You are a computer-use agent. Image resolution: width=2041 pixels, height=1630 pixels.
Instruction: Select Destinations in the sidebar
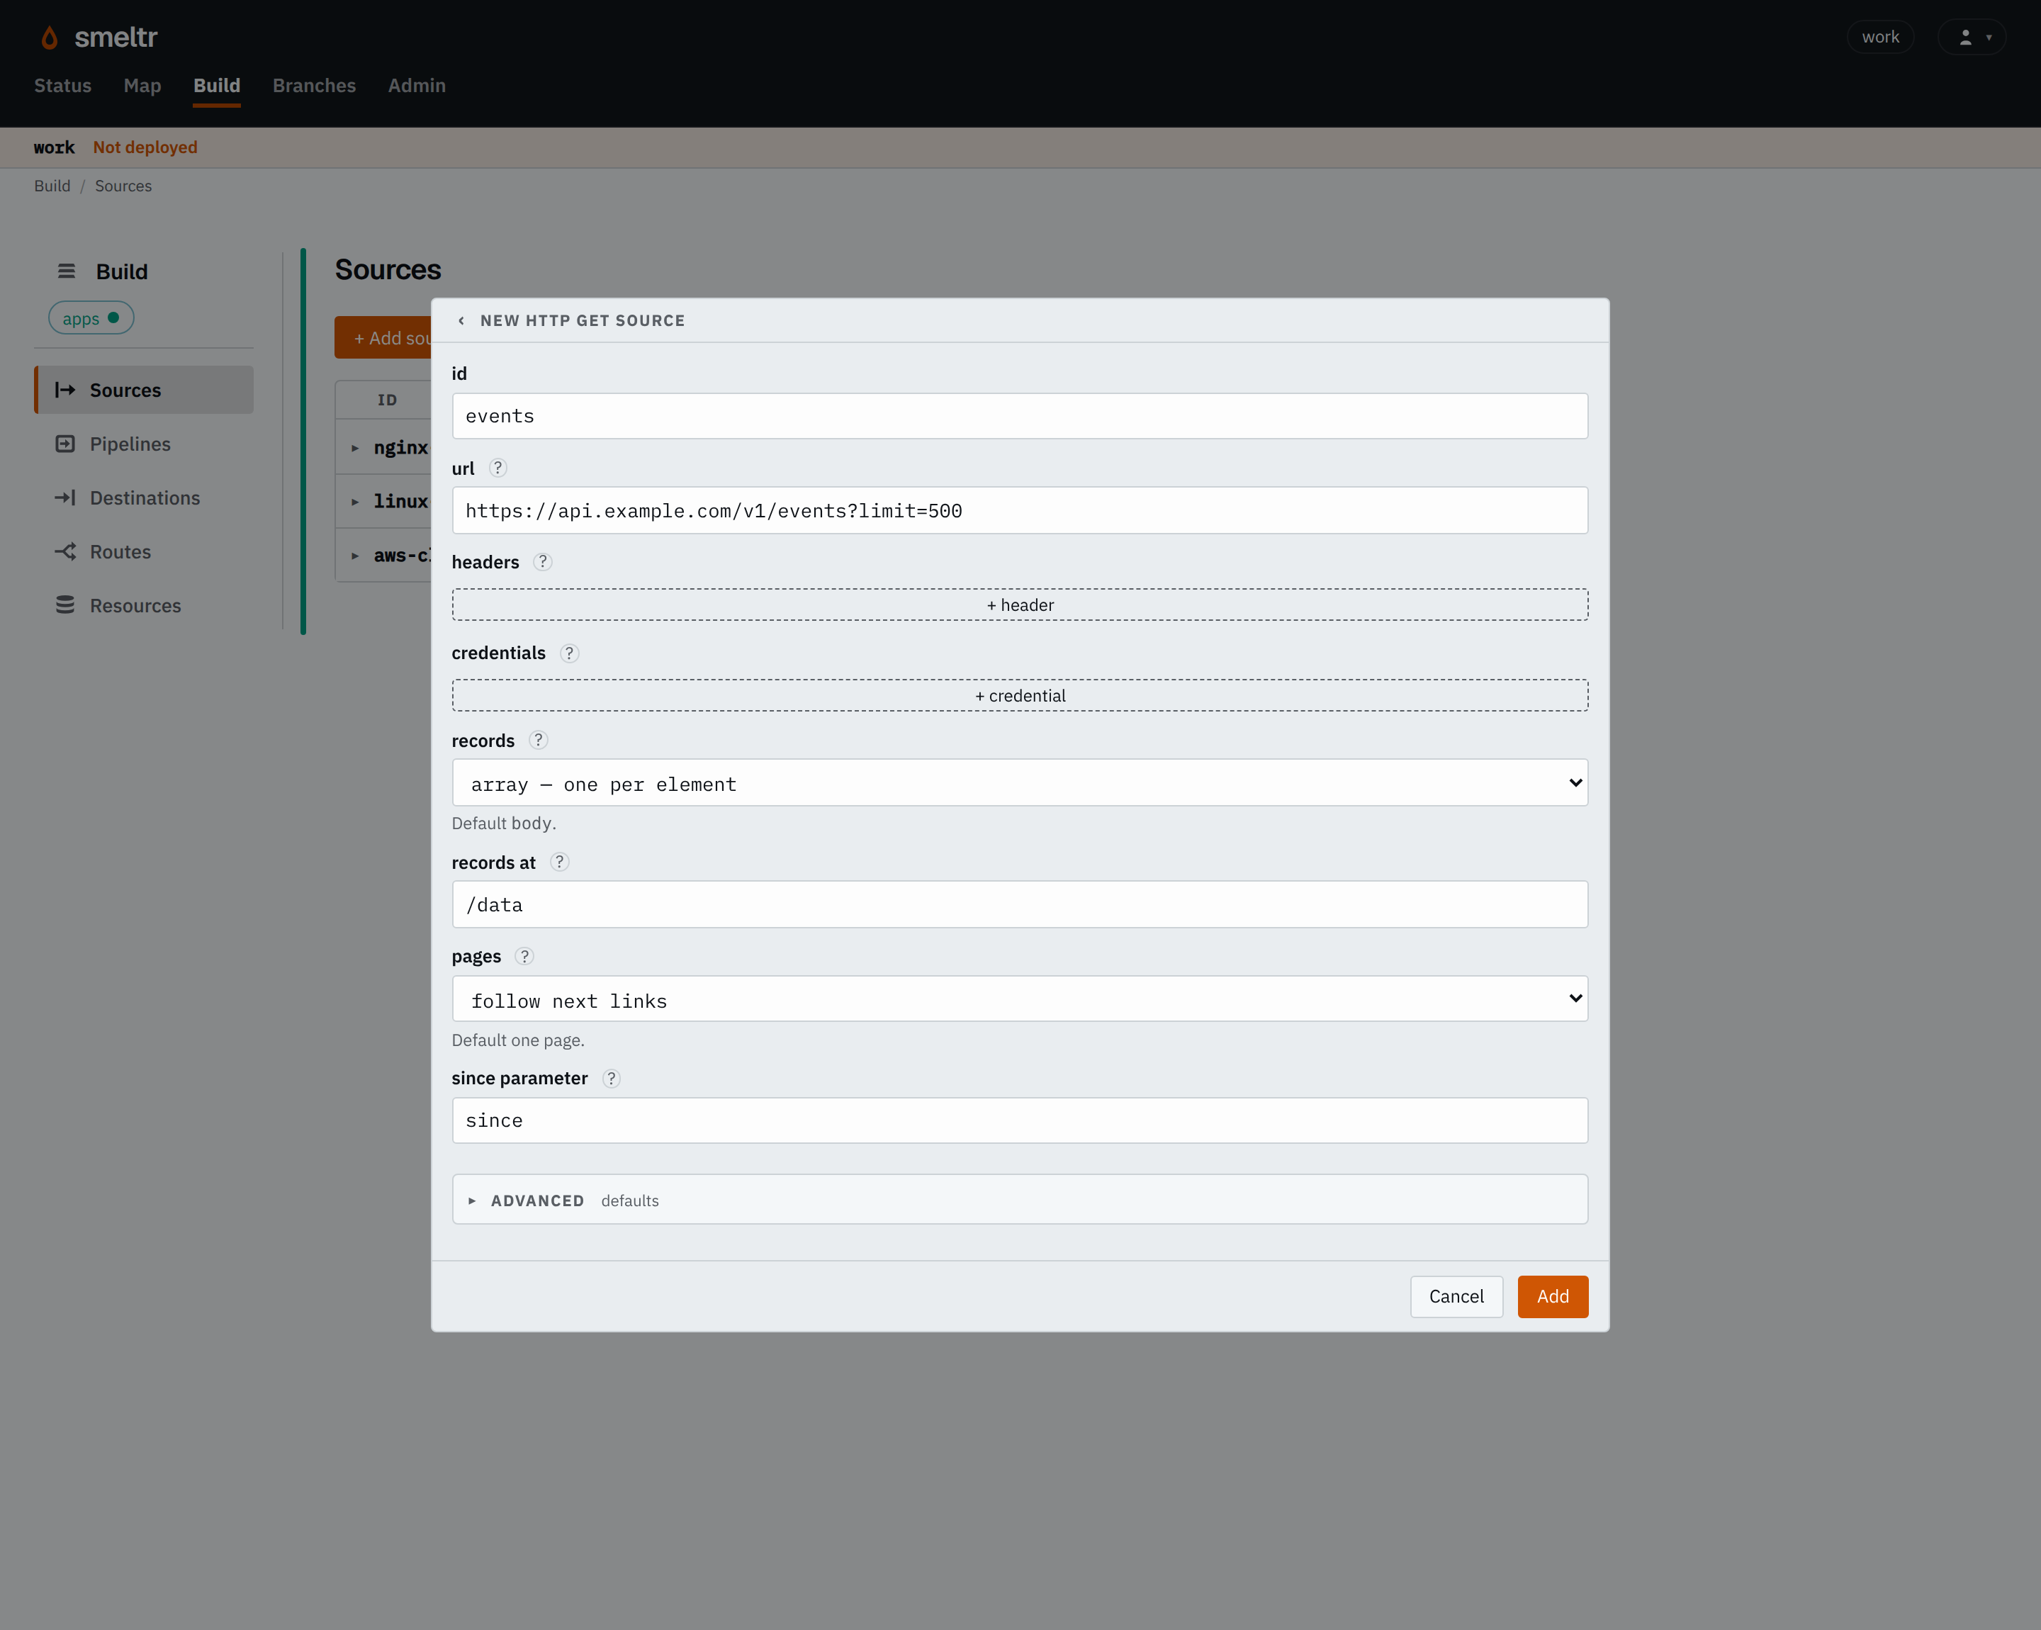point(144,498)
